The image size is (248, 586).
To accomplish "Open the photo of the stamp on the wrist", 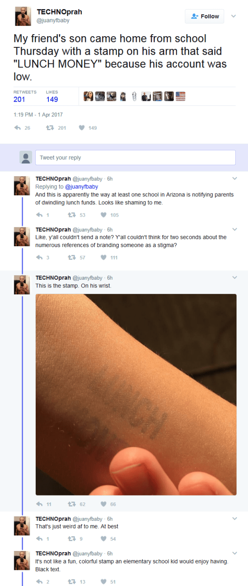I will coord(136,395).
